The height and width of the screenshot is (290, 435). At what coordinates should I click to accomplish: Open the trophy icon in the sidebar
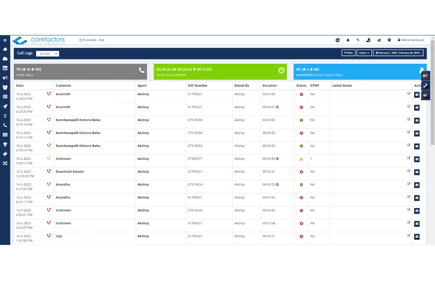pyautogui.click(x=5, y=144)
